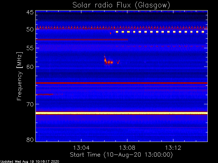The width and height of the screenshot is (218, 163).
Task: Click the red interference band near 64 MHz
Action: pyautogui.click(x=122, y=83)
